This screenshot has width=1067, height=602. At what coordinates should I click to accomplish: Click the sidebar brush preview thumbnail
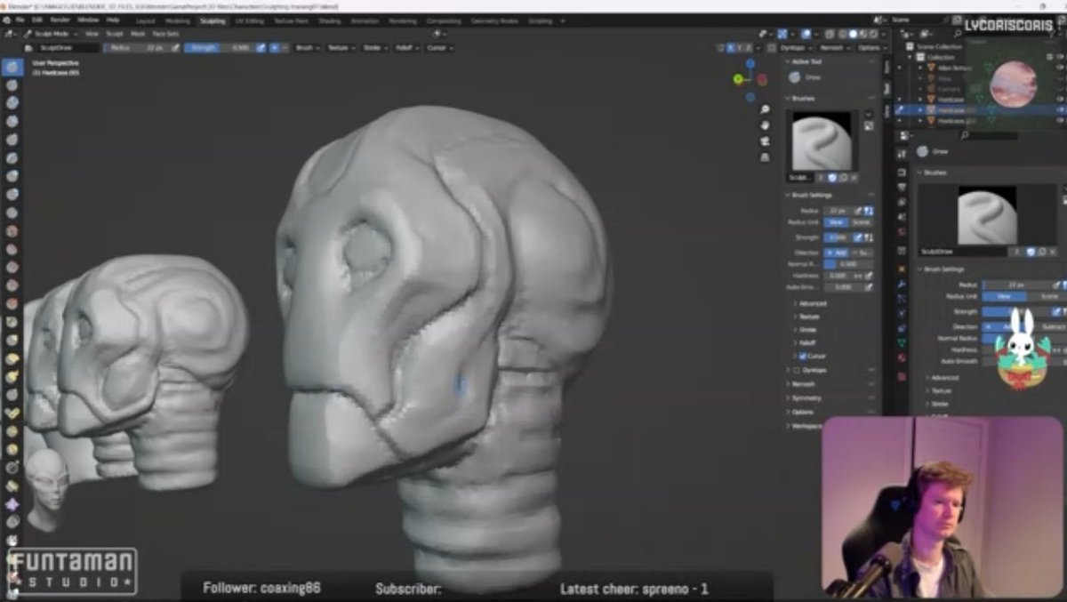(821, 141)
